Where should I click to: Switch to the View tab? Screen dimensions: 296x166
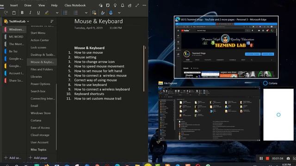coord(42,5)
